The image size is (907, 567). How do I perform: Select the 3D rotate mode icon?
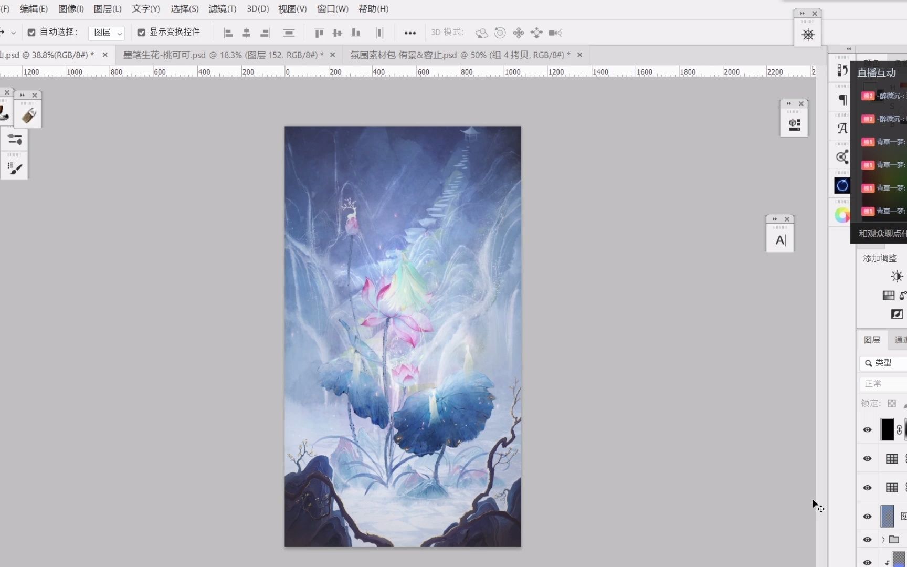pos(481,33)
